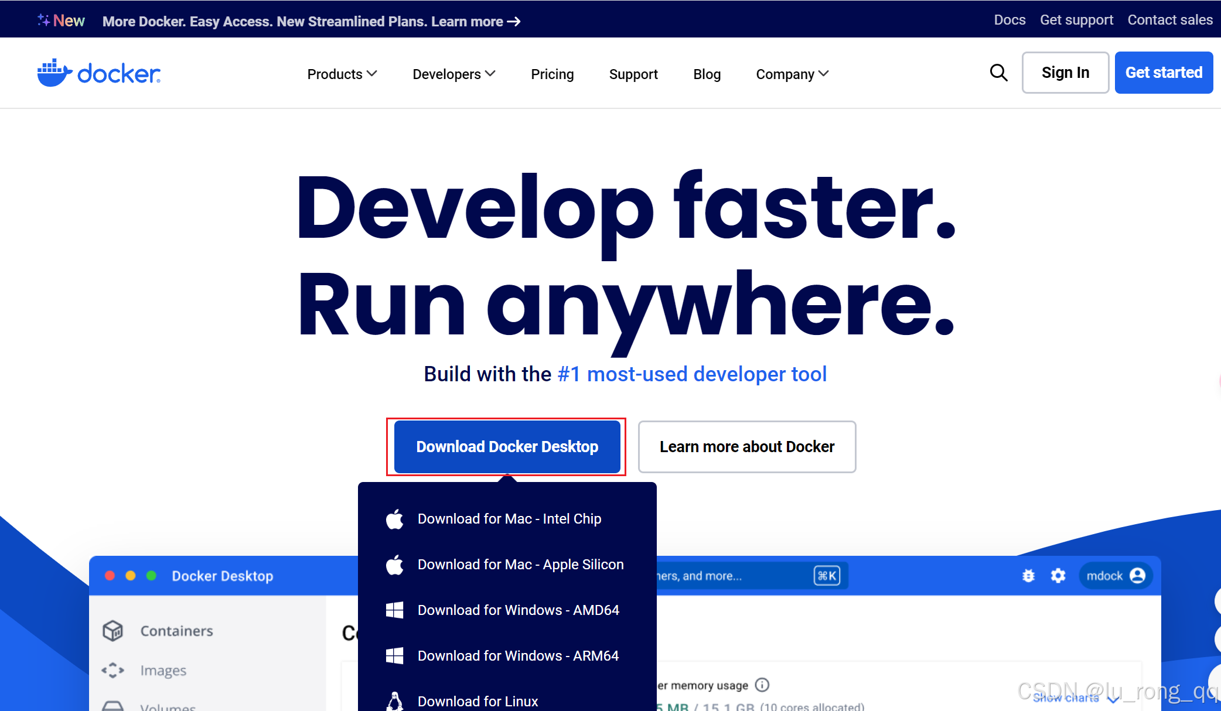Open the Get support link
The height and width of the screenshot is (711, 1221).
point(1076,20)
